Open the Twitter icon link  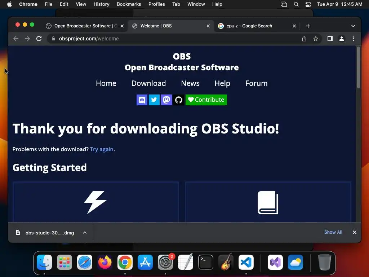(154, 100)
